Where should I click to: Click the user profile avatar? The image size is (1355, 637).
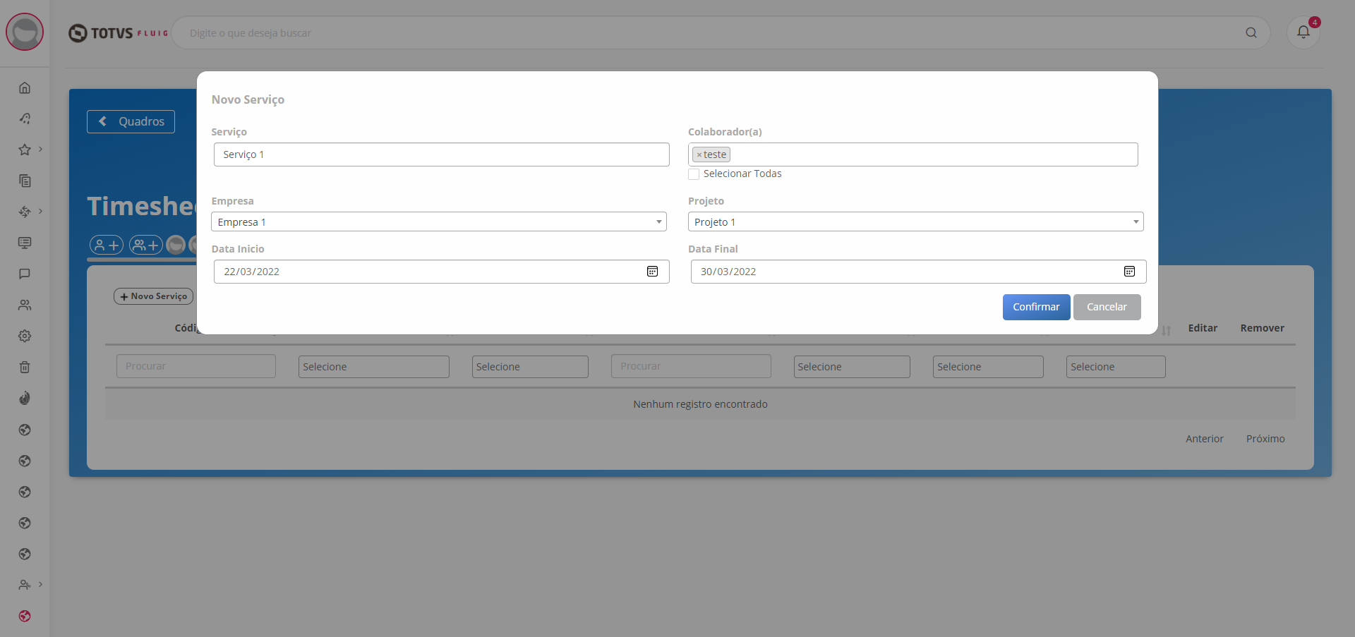(x=25, y=32)
